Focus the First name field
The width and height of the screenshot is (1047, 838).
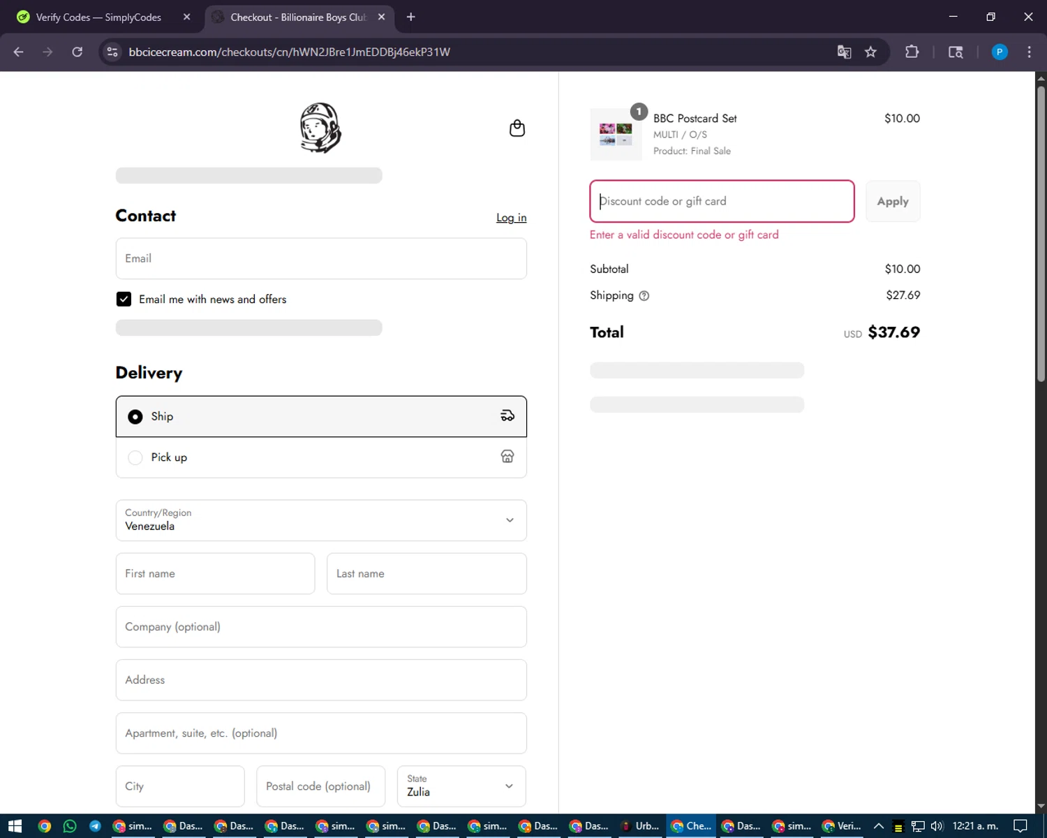(215, 573)
